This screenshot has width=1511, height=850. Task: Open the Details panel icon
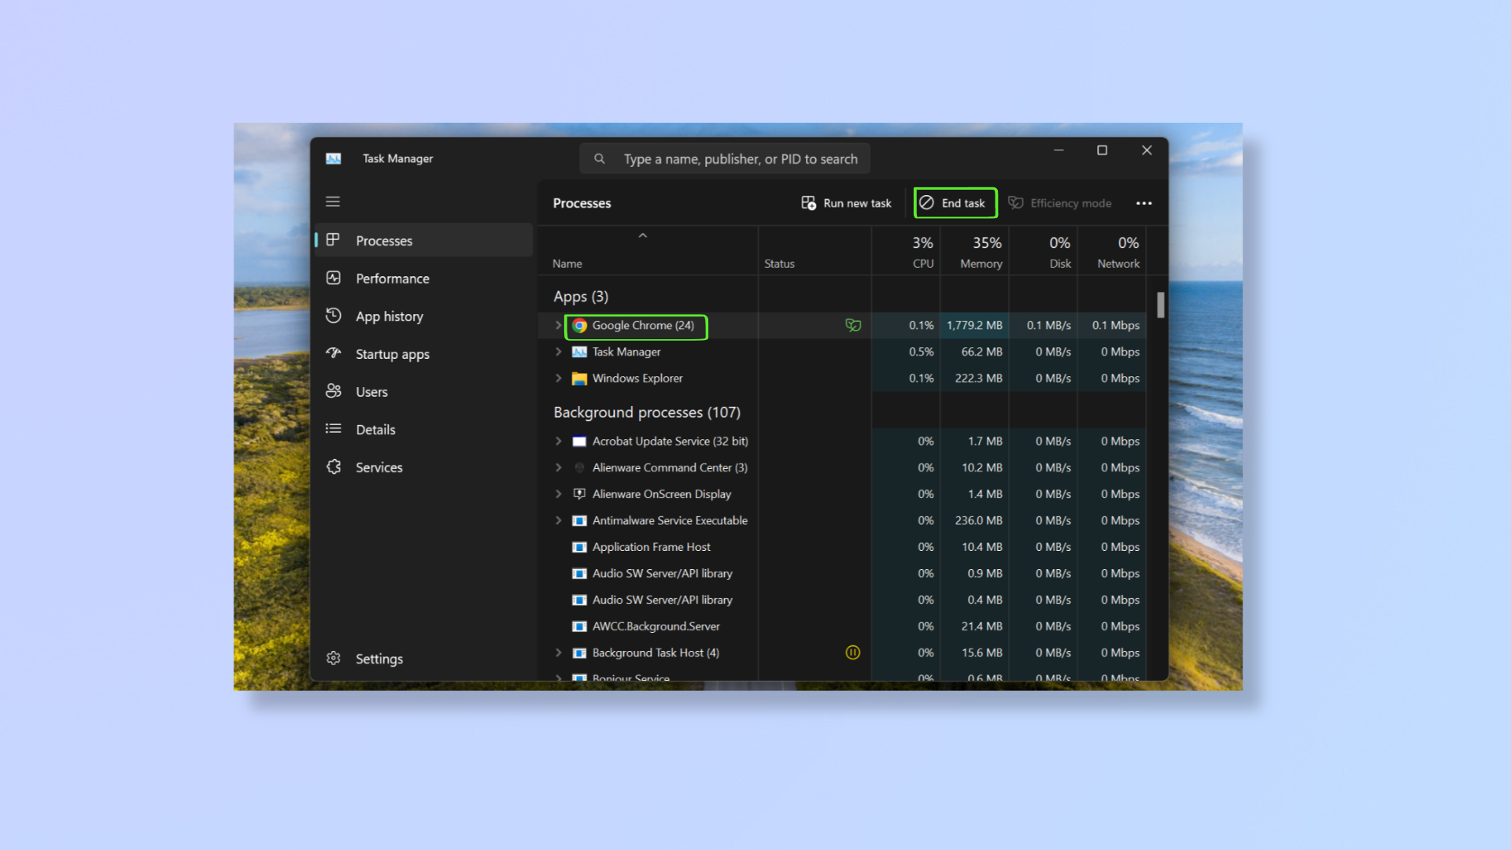pos(333,429)
